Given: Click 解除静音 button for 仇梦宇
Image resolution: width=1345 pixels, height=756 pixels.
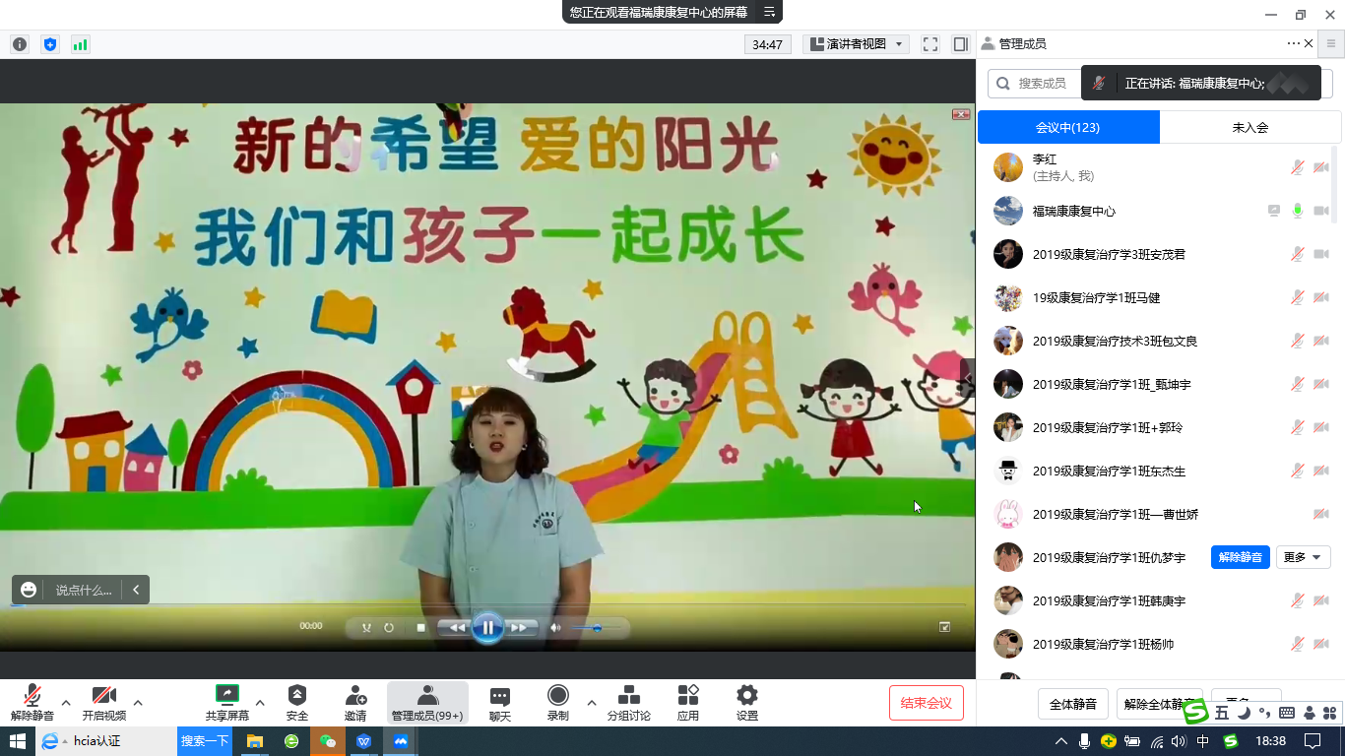Looking at the screenshot, I should [x=1241, y=557].
